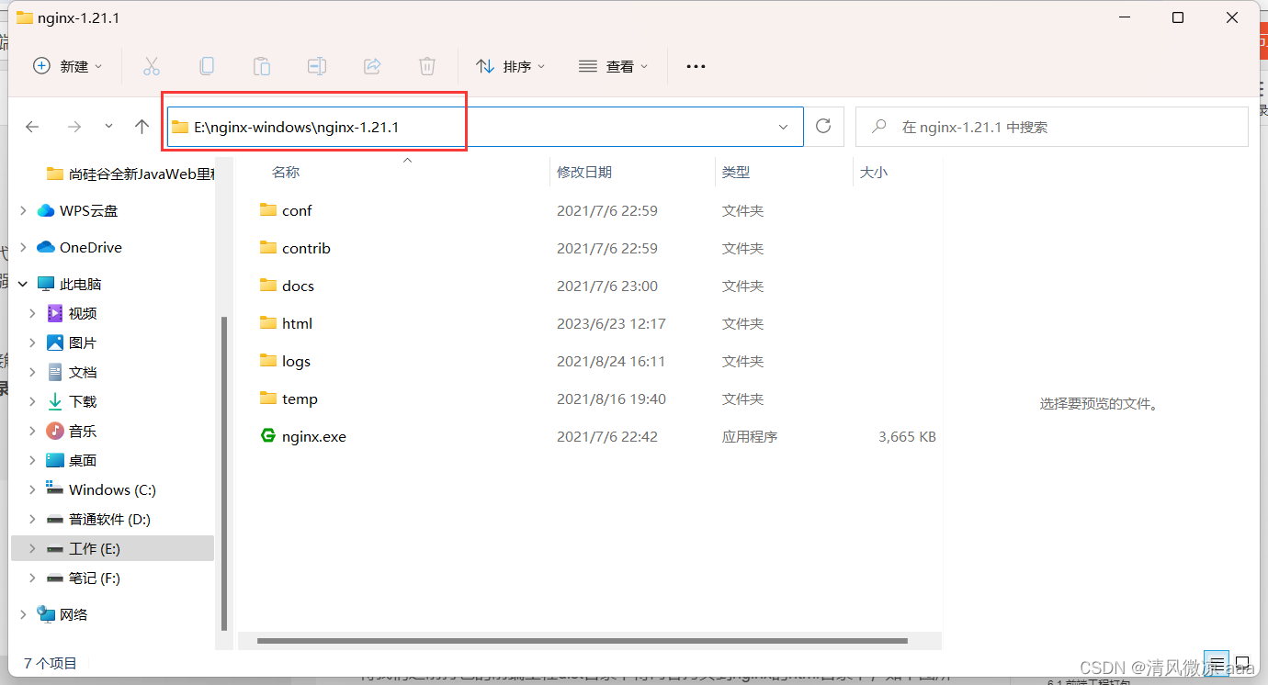
Task: Click the 3,665 KB size value
Action: click(x=907, y=436)
